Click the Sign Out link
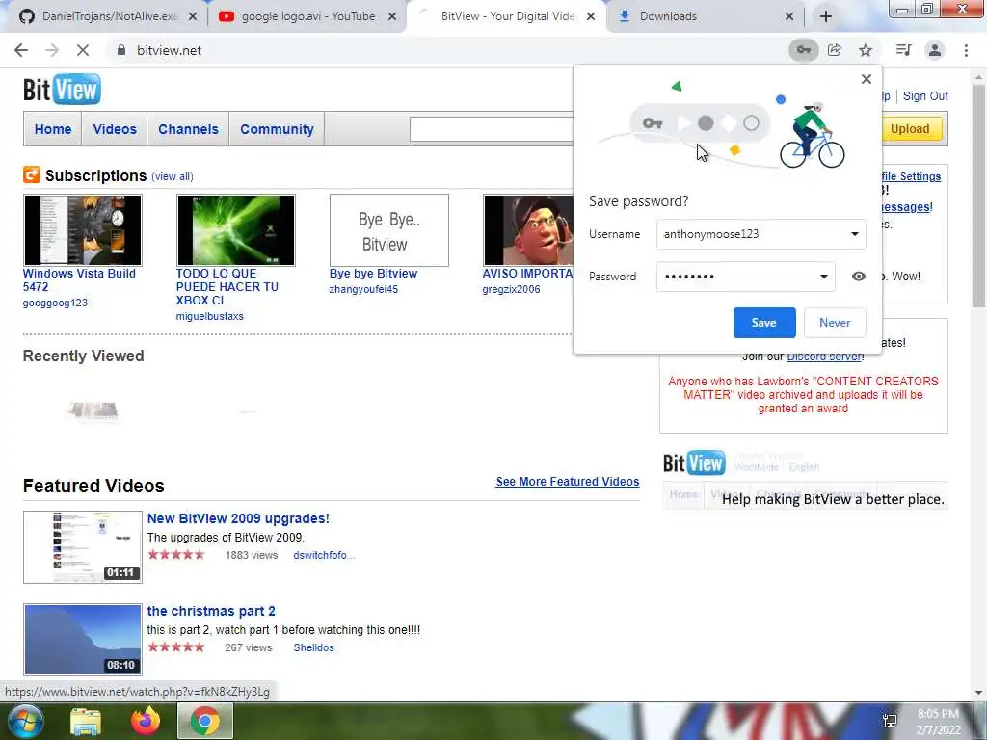987x740 pixels. point(925,96)
